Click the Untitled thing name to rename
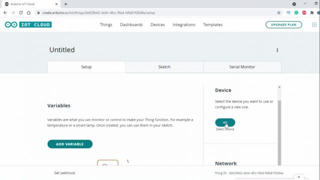 tap(62, 50)
